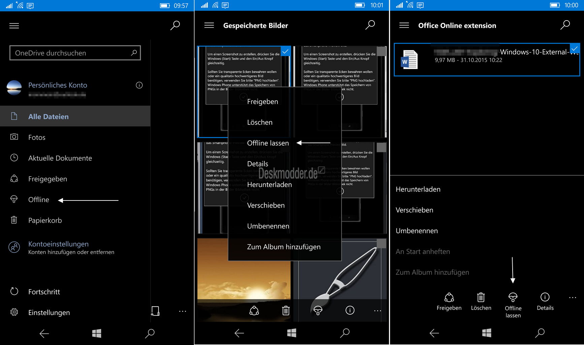Image resolution: width=584 pixels, height=345 pixels.
Task: Tap delete icon in Gespeicherte Bilder toolbar
Action: (286, 310)
